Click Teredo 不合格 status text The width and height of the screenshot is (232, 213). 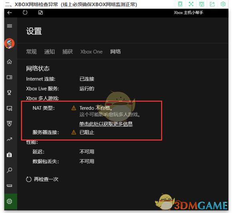tap(96, 108)
